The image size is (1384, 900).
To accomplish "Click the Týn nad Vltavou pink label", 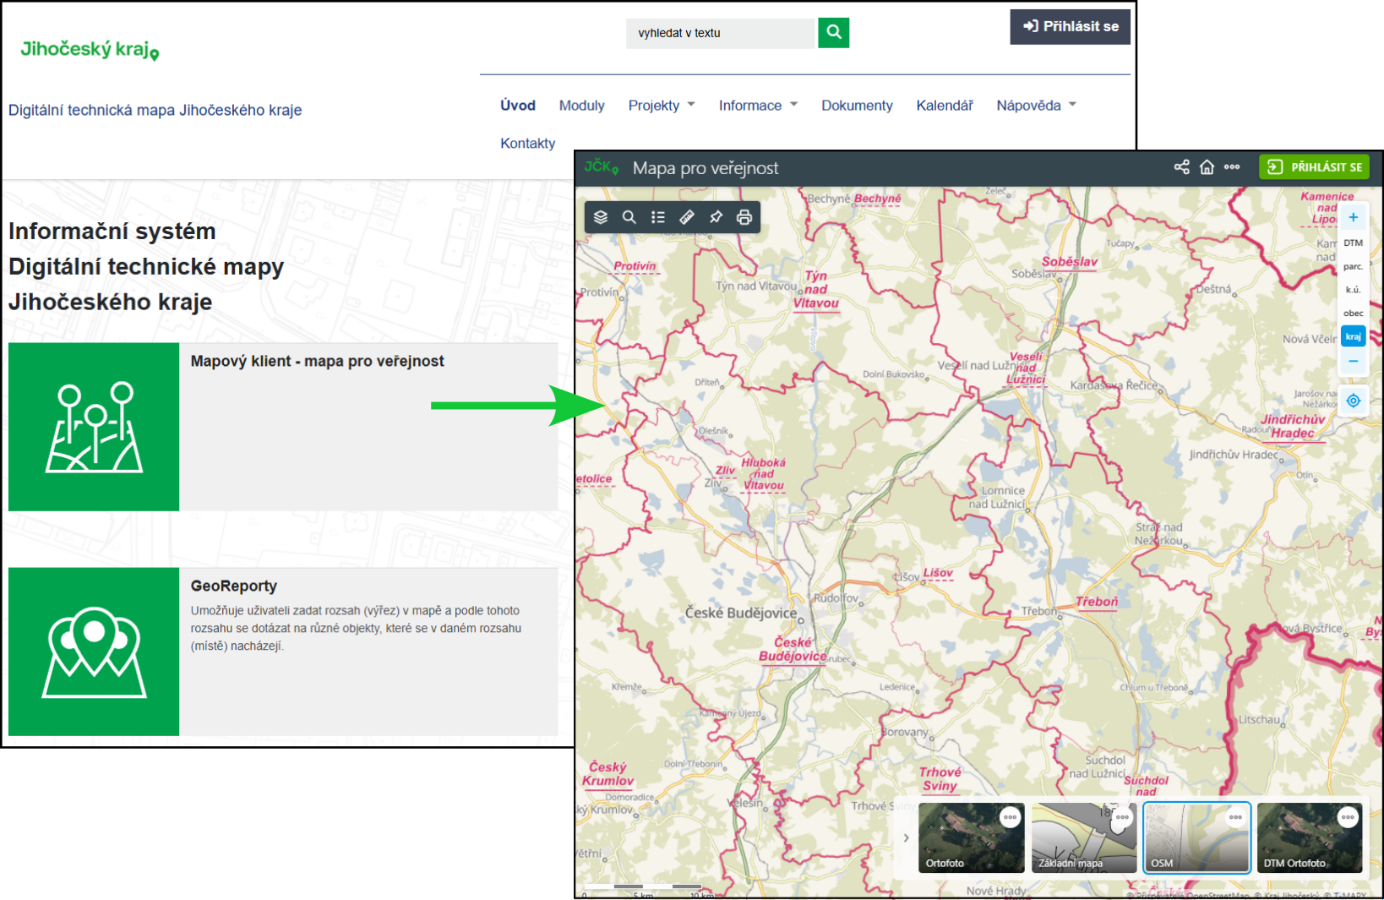I will pyautogui.click(x=816, y=289).
